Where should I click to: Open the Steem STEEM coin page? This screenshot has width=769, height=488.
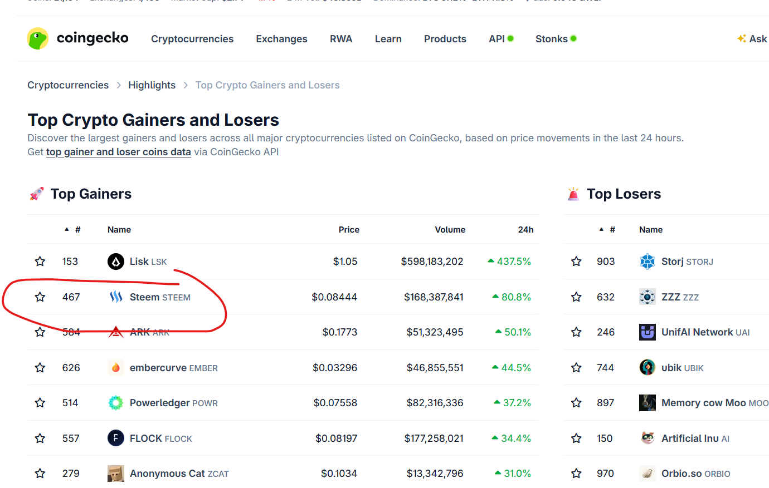[160, 297]
